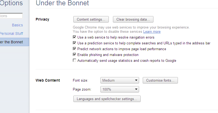The image size is (218, 113).
Task: Click the options search field
Action: pos(11,16)
